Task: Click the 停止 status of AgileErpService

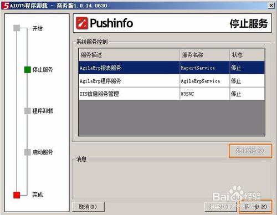Action: pyautogui.click(x=247, y=81)
